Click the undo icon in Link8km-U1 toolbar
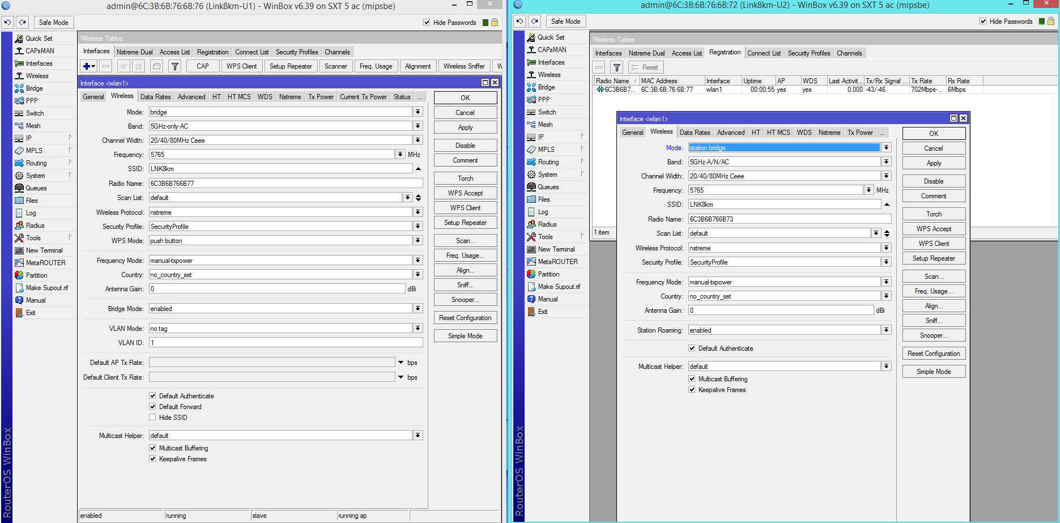Viewport: 1060px width, 523px height. (x=8, y=23)
